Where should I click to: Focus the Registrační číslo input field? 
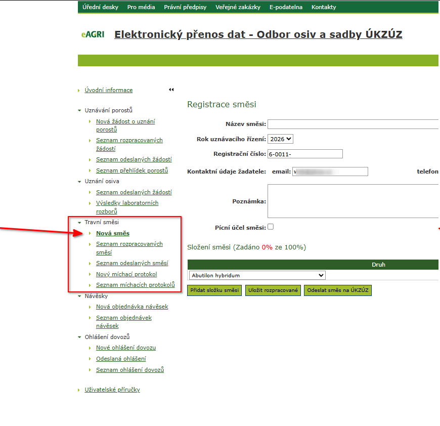pyautogui.click(x=305, y=154)
